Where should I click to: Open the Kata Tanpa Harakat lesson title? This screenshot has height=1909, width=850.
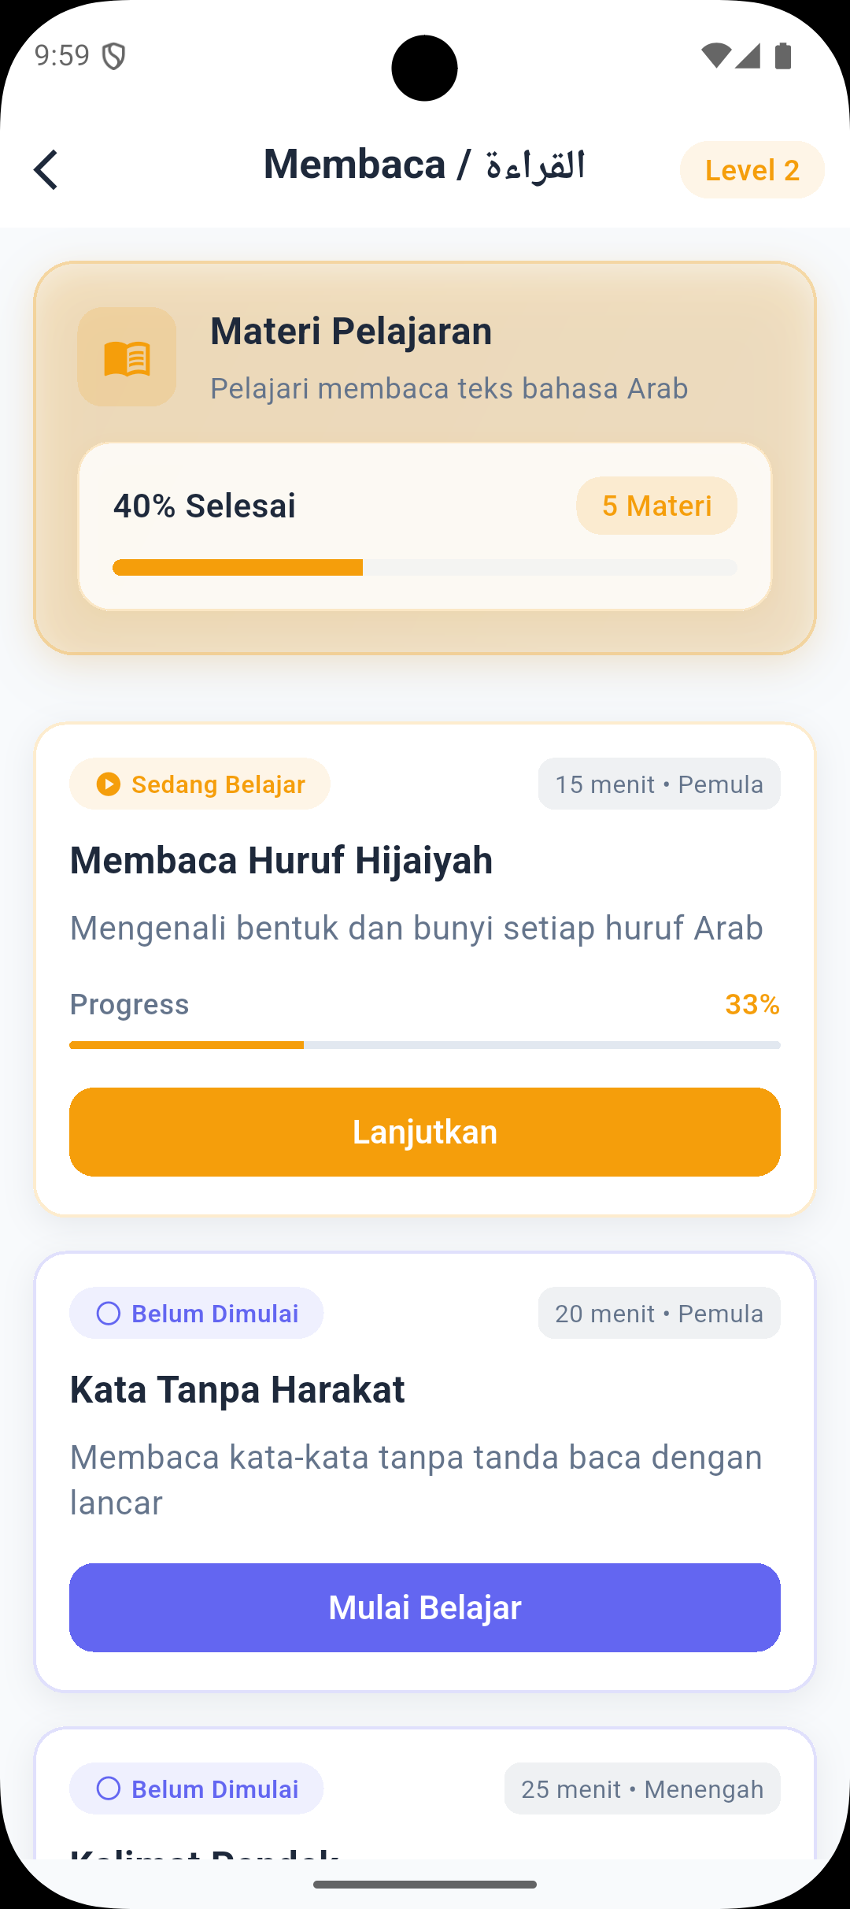point(237,1389)
